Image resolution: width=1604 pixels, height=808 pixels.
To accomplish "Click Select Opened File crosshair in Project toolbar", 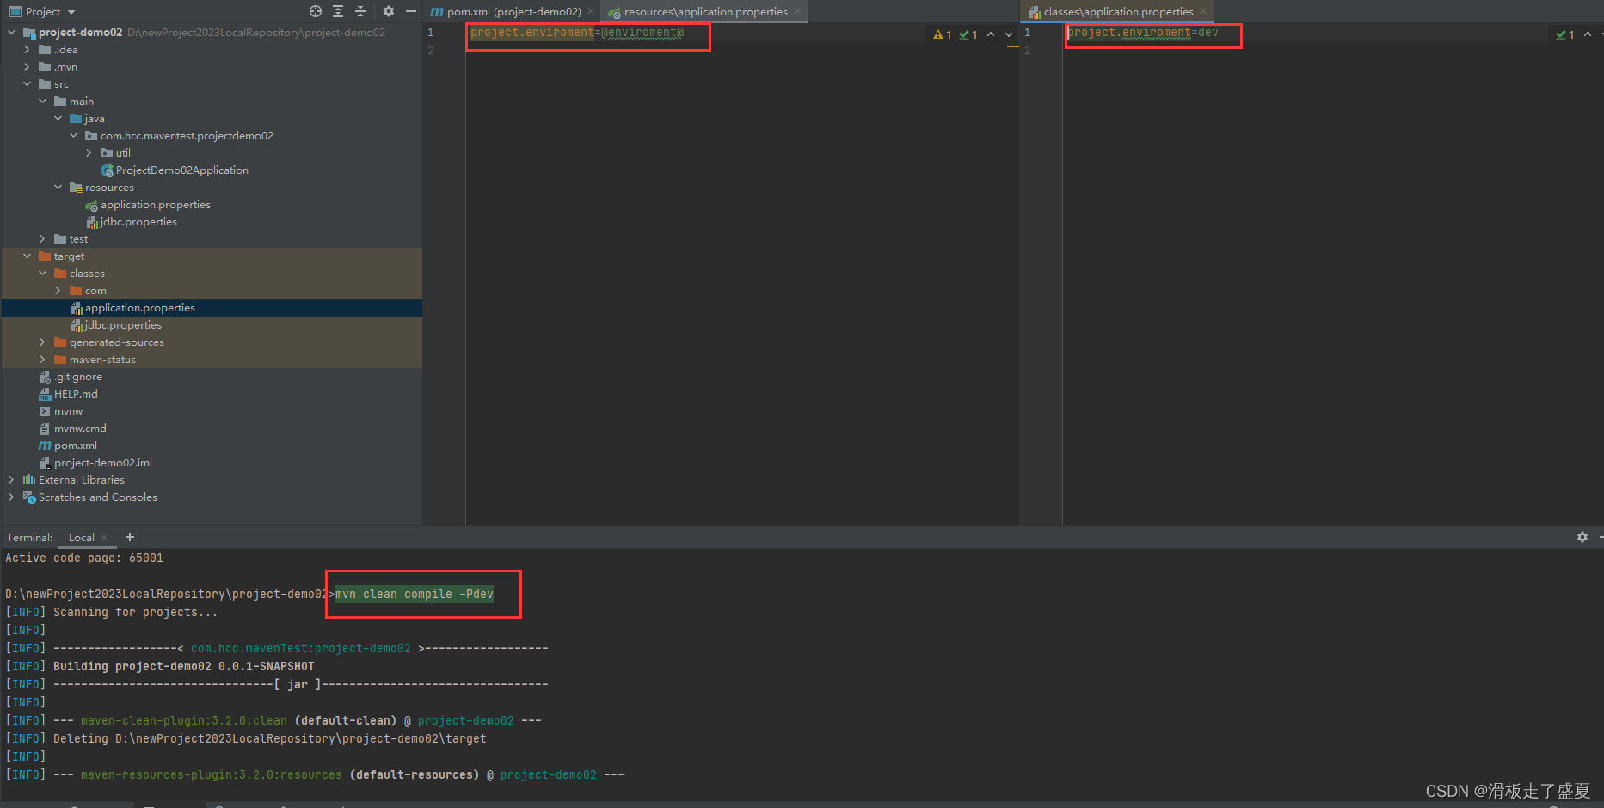I will coord(315,11).
